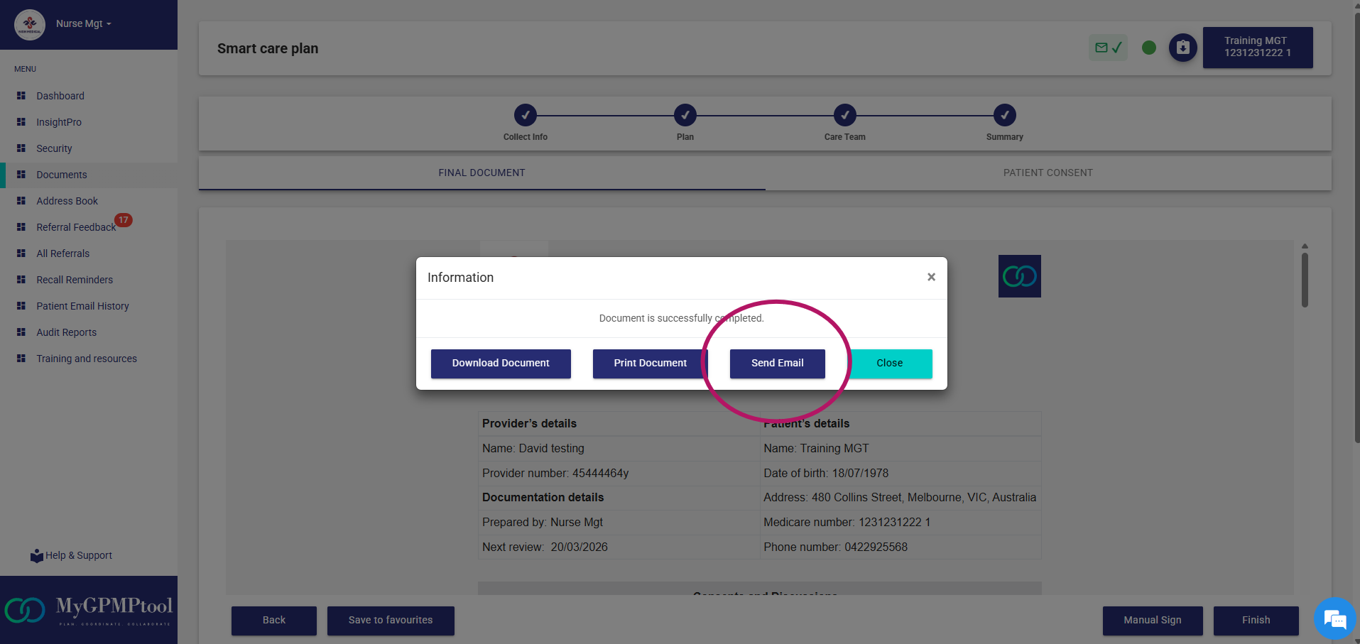Select the Summary step checkmark

tap(1004, 114)
